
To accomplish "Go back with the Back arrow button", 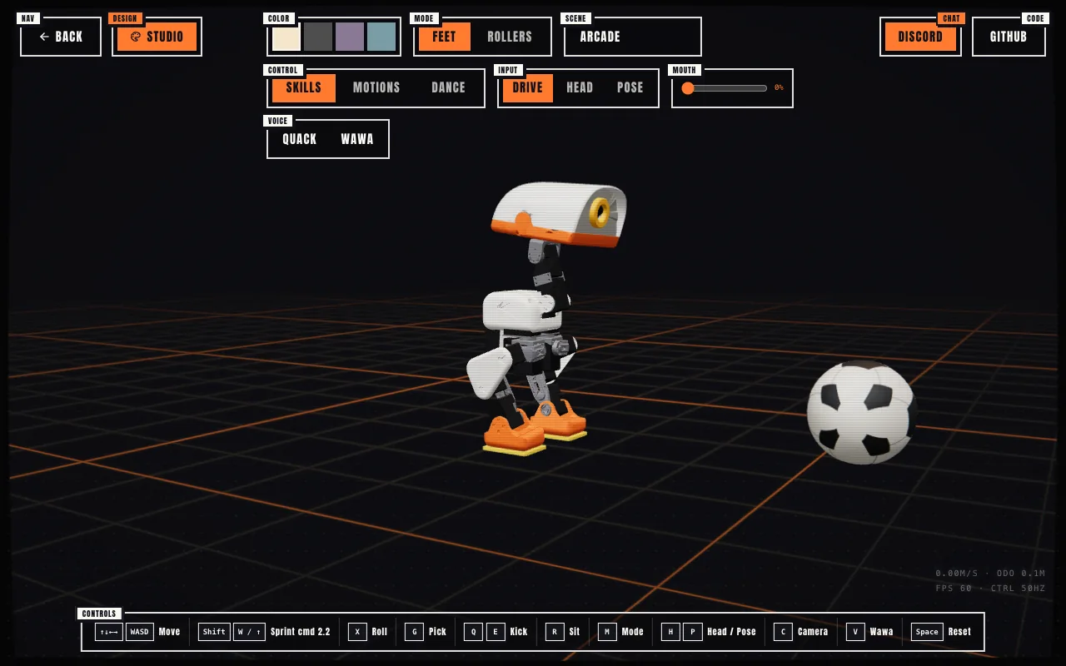I will click(61, 37).
